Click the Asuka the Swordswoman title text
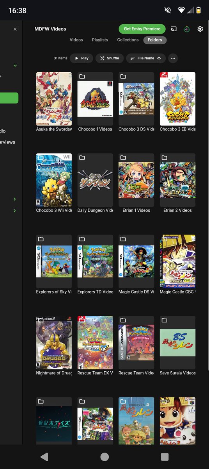Viewport: 209px width, 469px height. (54, 129)
